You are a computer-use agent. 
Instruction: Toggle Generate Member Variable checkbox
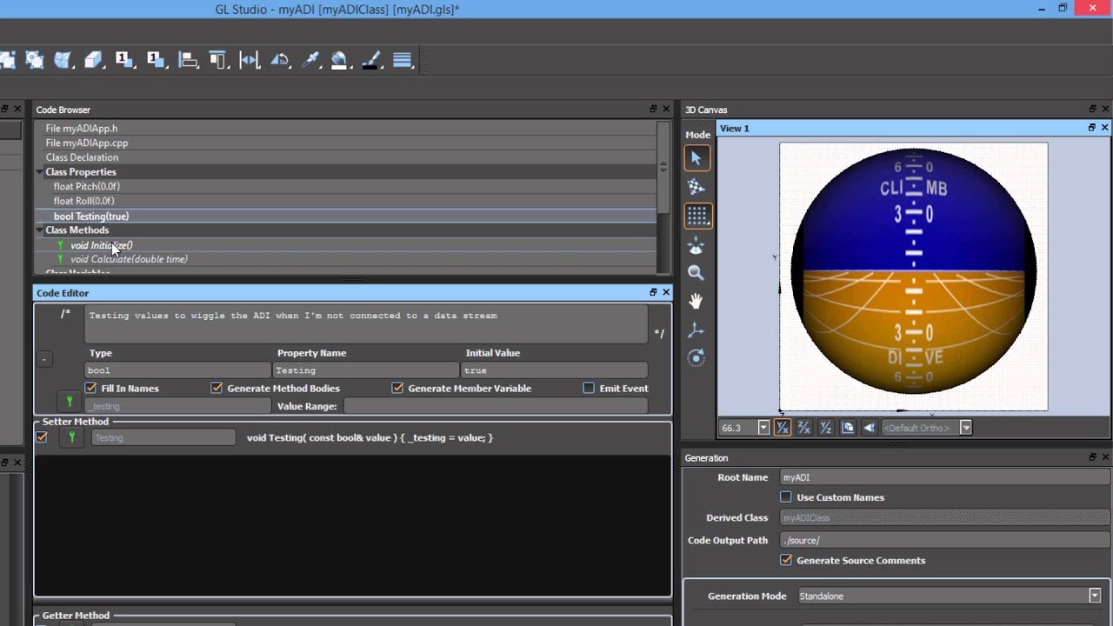click(x=397, y=388)
